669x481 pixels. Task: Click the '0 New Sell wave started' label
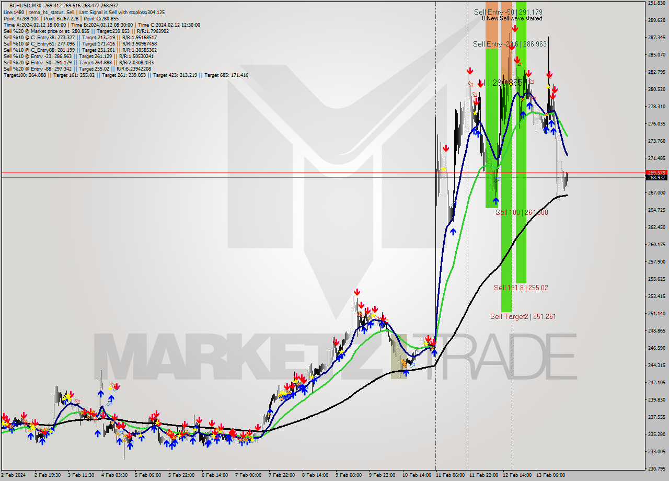point(512,18)
